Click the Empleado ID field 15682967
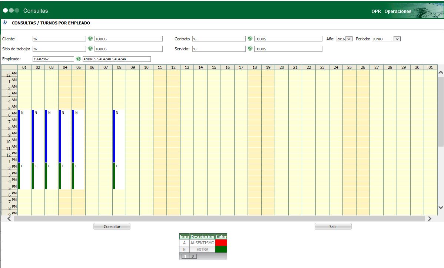The height and width of the screenshot is (268, 444). (x=53, y=59)
